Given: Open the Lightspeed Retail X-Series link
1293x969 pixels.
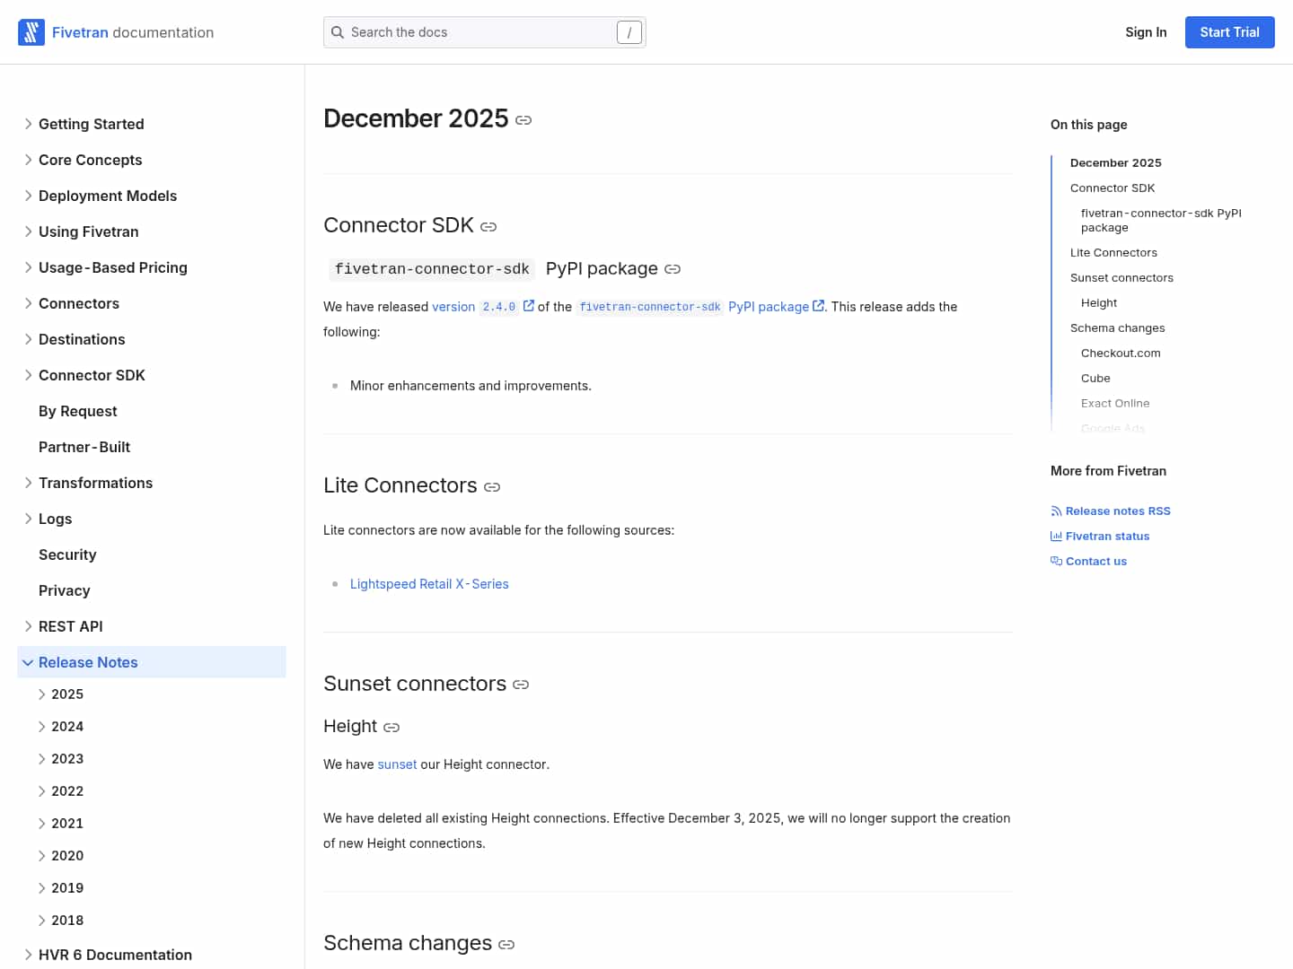Looking at the screenshot, I should point(429,584).
